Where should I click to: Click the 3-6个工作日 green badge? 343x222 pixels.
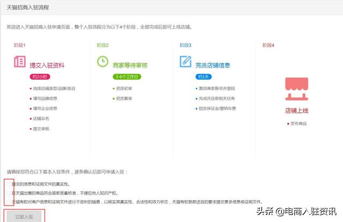click(127, 77)
